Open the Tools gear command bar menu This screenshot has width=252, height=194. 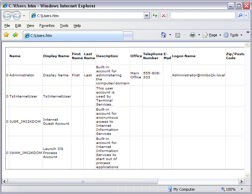click(x=233, y=35)
